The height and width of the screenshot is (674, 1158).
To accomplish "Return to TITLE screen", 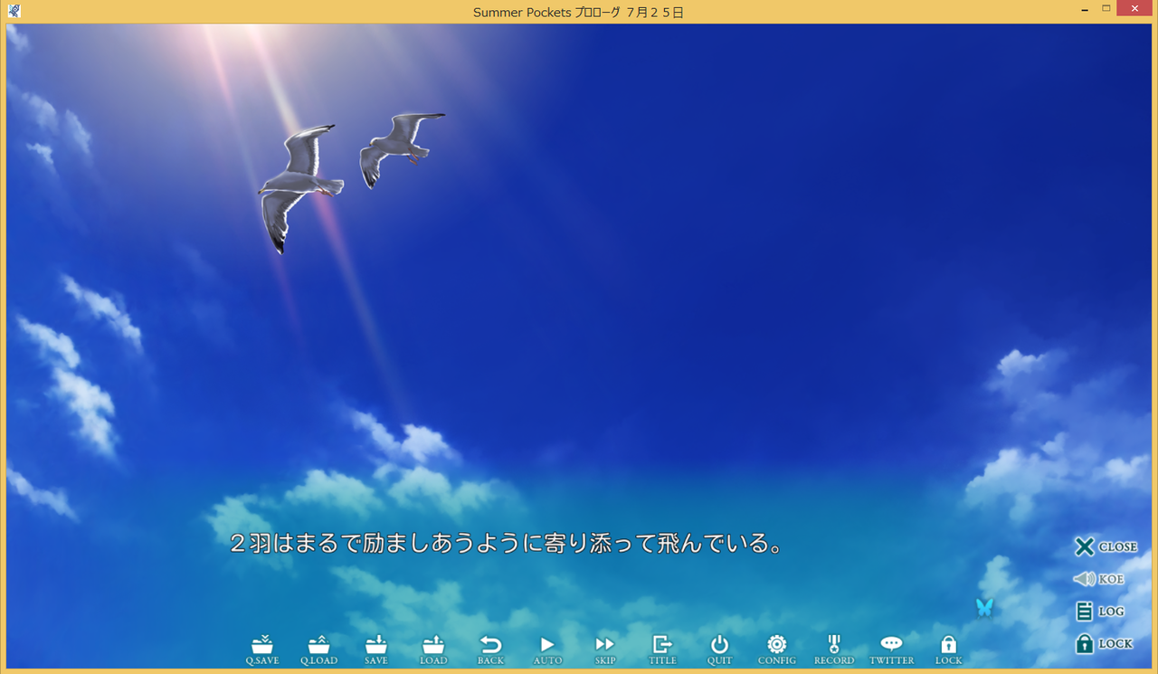I will pos(662,650).
